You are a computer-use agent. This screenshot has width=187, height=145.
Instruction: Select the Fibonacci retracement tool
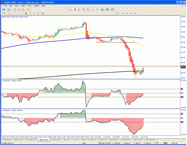click(30, 13)
